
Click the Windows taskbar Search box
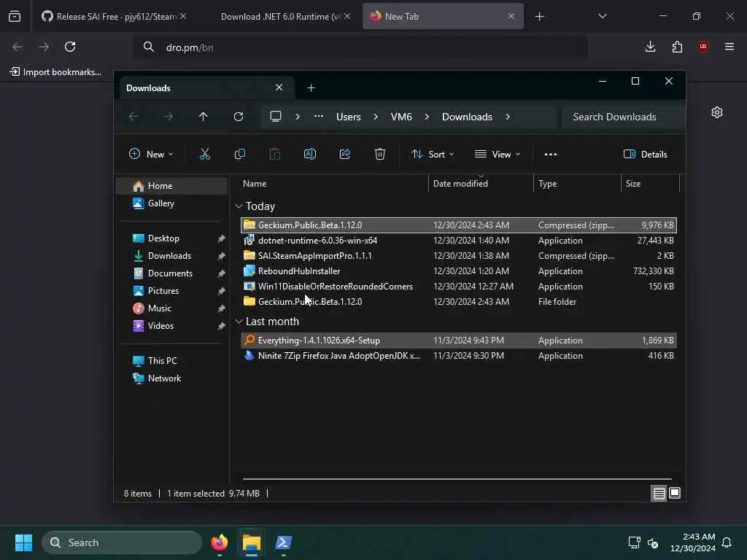tap(122, 542)
